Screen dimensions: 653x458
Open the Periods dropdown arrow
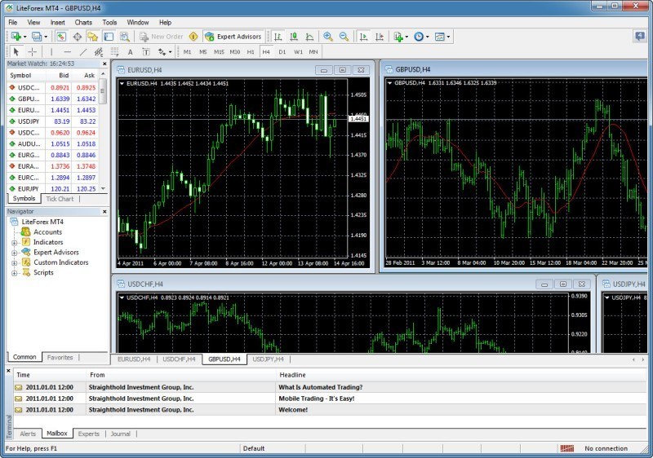coord(428,37)
